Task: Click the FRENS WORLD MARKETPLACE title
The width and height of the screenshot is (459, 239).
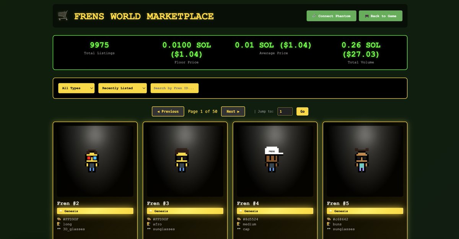Action: [144, 16]
